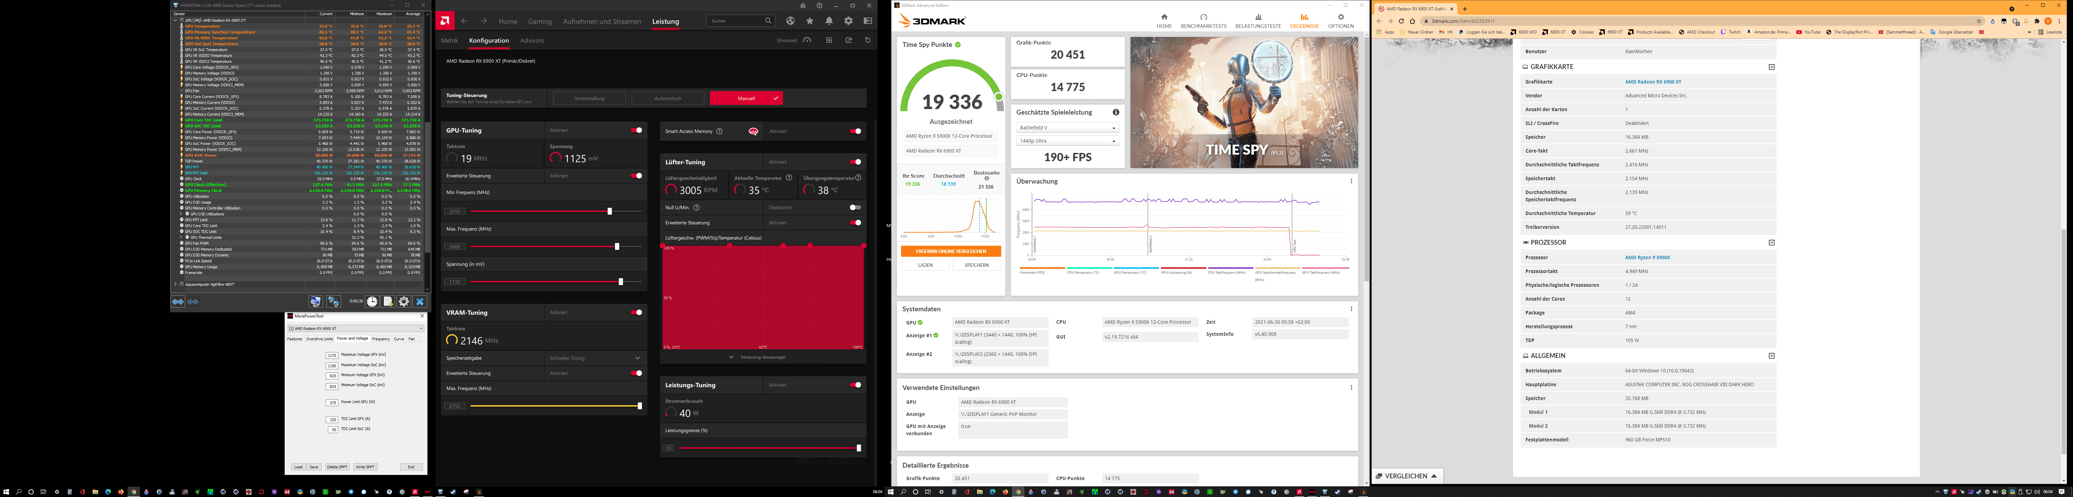
Task: Collapse ALLGEMEIN section on 3dmark.com
Action: [x=1771, y=355]
